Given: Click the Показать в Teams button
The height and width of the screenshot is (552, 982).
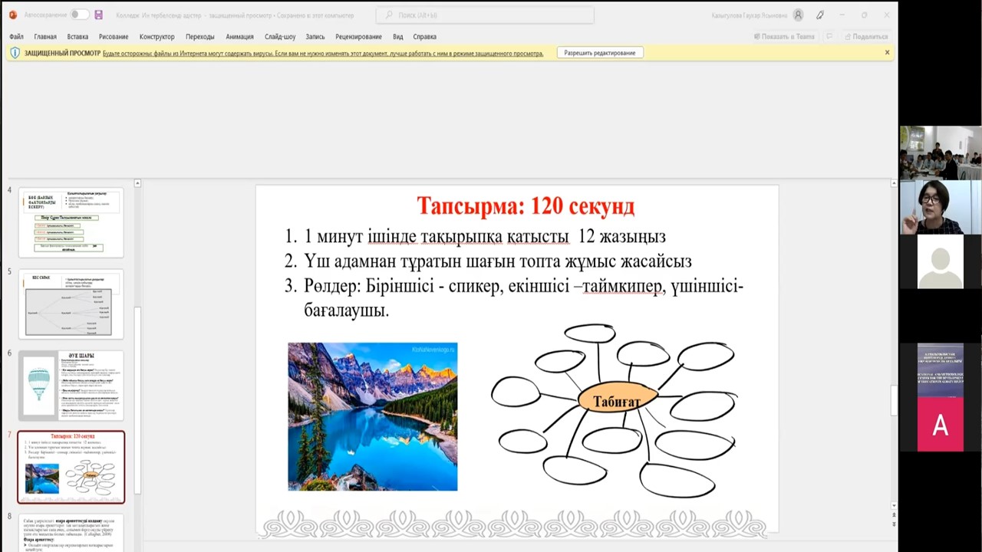Looking at the screenshot, I should click(783, 36).
